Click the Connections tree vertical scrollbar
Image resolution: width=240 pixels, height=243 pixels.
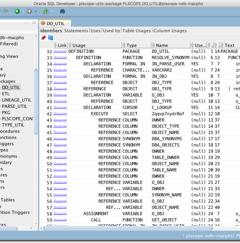pyautogui.click(x=36, y=102)
